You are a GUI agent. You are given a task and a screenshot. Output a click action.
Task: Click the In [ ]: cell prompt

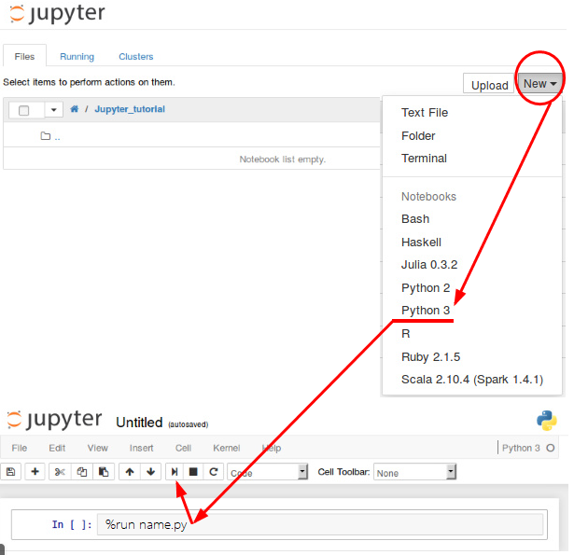click(72, 524)
